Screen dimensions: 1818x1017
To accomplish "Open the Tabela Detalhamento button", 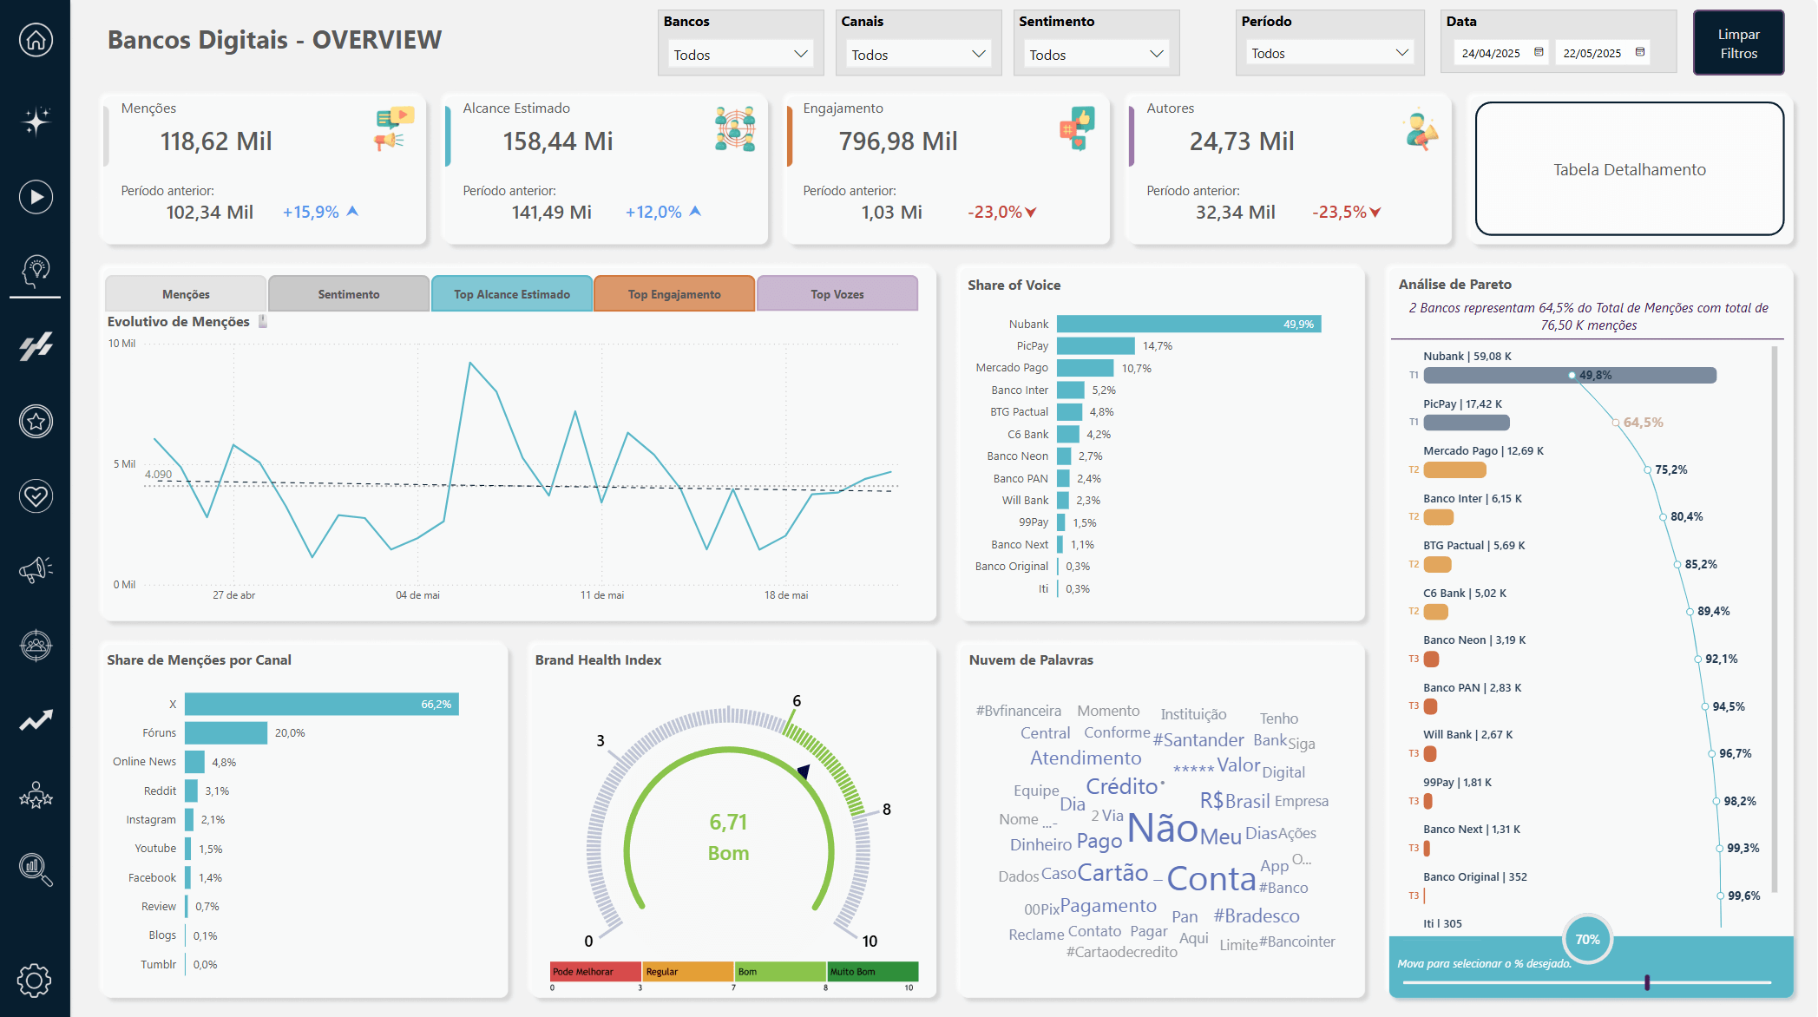I will coord(1630,169).
